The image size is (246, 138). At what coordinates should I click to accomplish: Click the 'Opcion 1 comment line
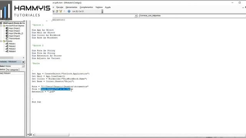[38, 25]
